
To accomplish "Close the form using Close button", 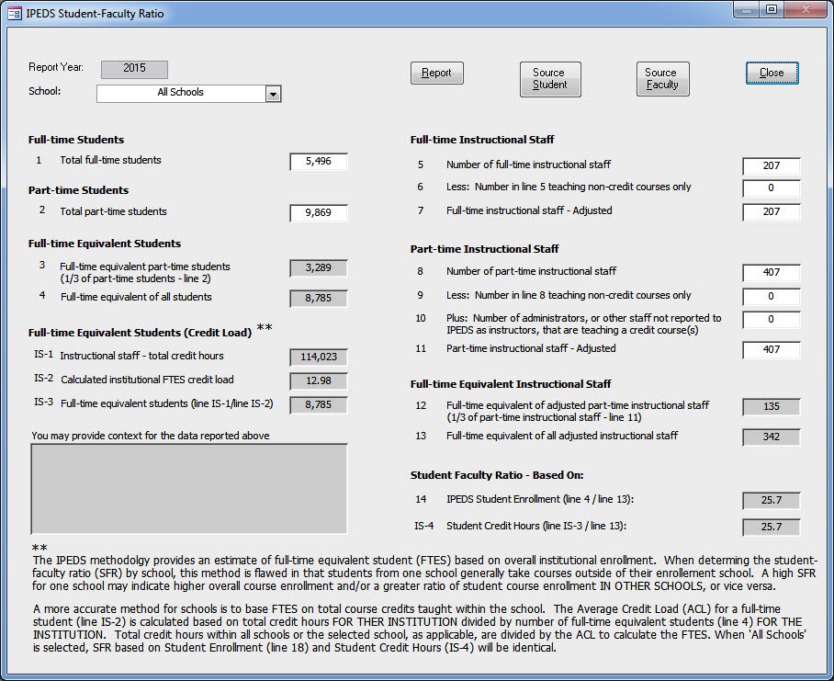I will point(772,73).
